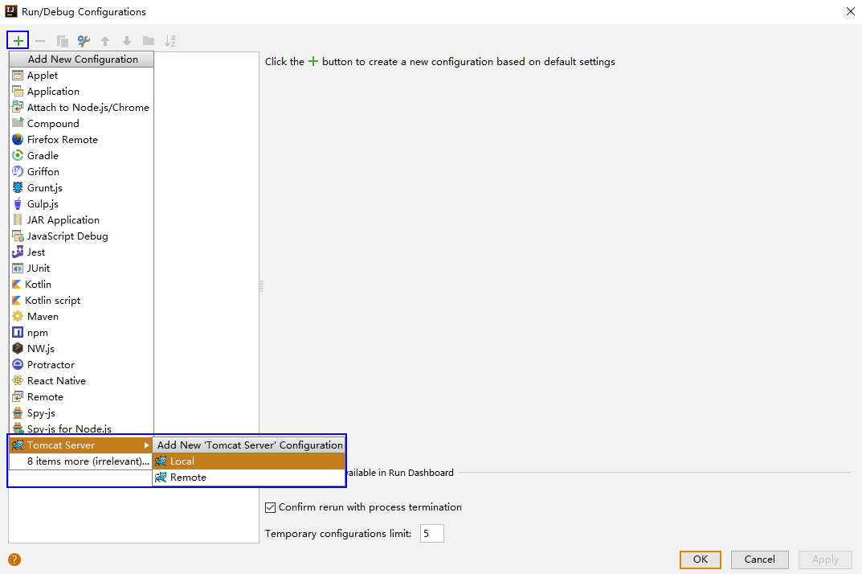
Task: Expand Tomcat Server submenu arrow
Action: (x=146, y=445)
